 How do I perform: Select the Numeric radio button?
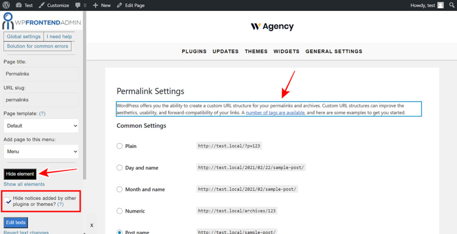[x=120, y=211]
